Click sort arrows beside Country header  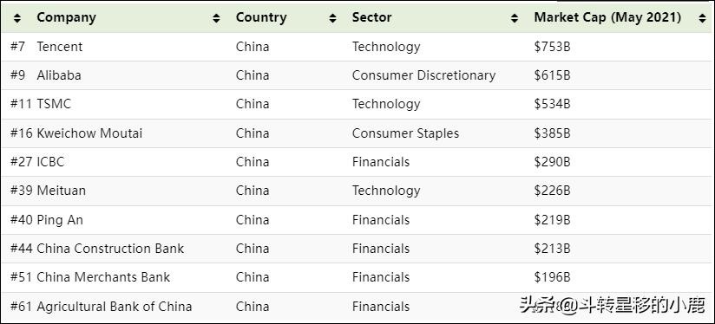pos(333,18)
